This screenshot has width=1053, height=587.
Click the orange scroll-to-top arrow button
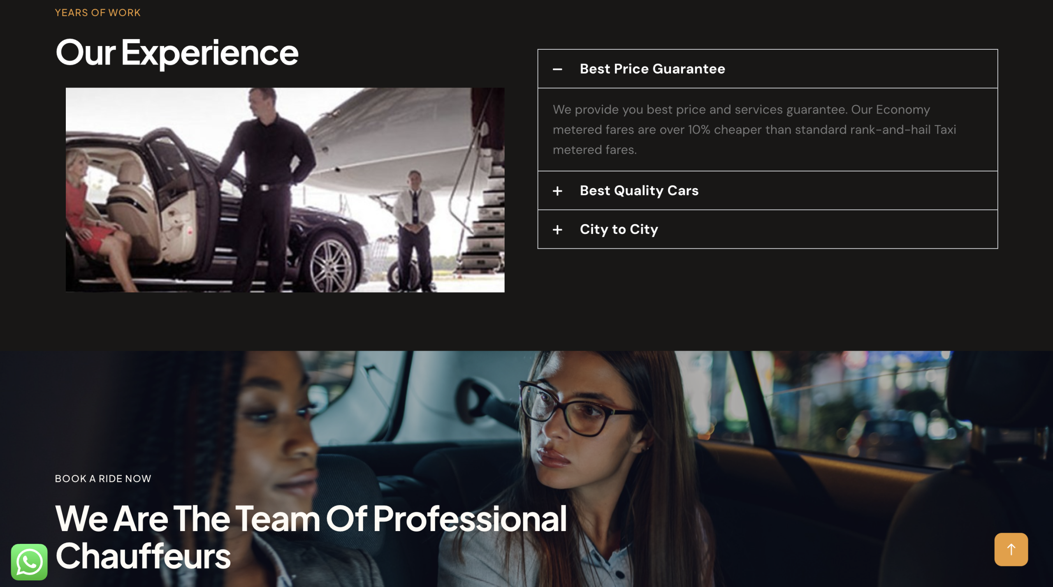pyautogui.click(x=1011, y=549)
